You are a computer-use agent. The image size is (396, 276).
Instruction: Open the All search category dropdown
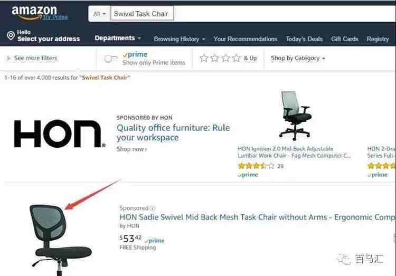99,14
